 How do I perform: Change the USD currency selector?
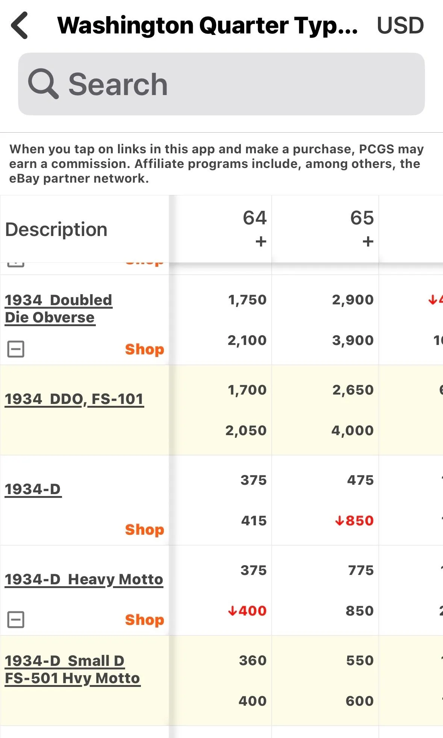click(400, 26)
